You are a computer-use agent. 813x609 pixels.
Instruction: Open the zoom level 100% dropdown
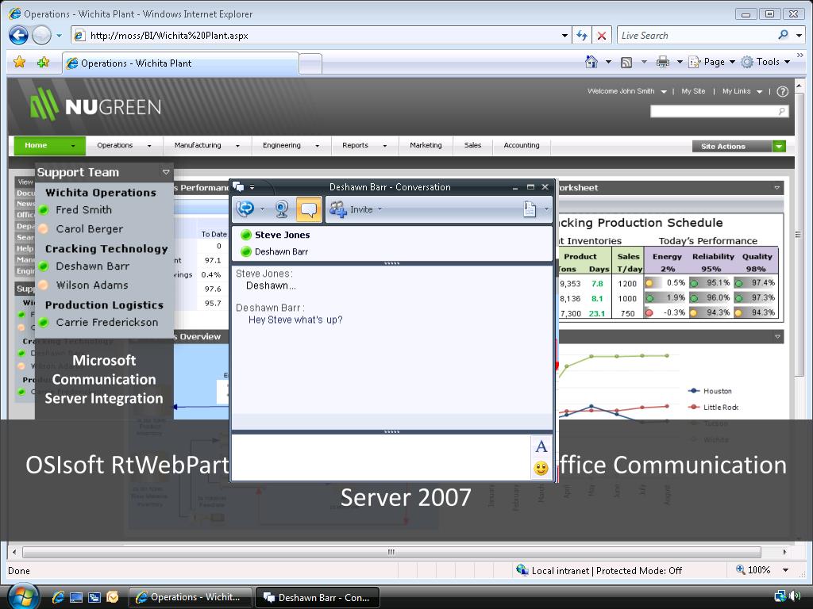click(x=785, y=570)
